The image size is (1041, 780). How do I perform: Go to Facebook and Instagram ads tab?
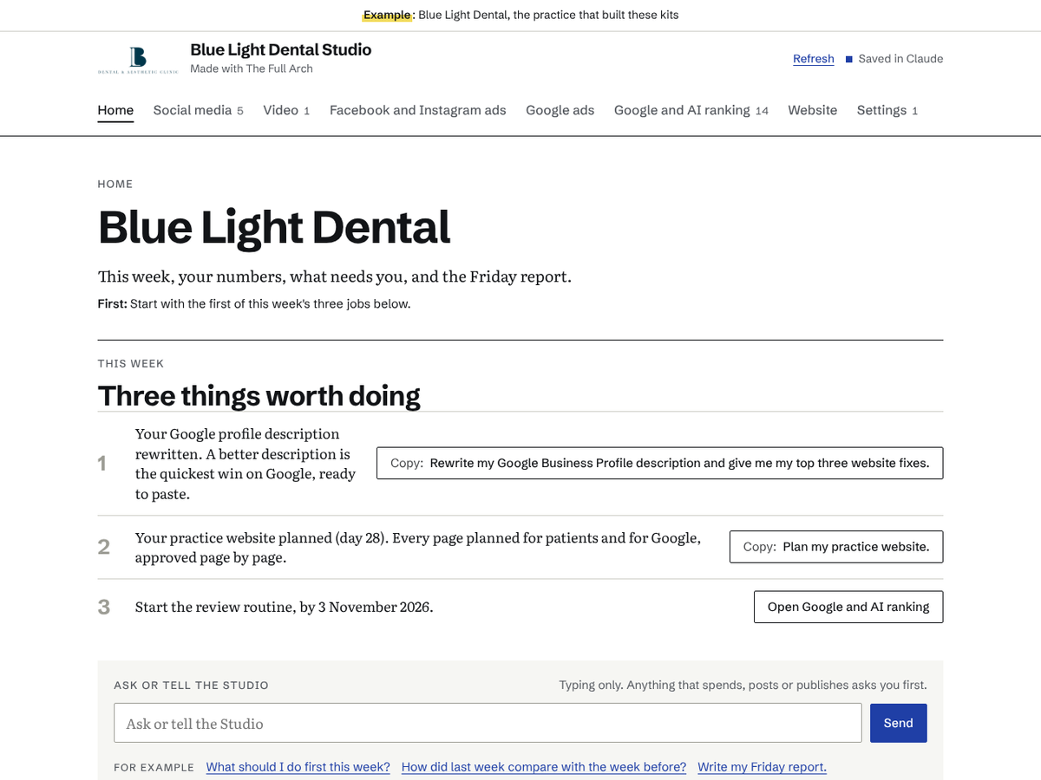(x=418, y=110)
